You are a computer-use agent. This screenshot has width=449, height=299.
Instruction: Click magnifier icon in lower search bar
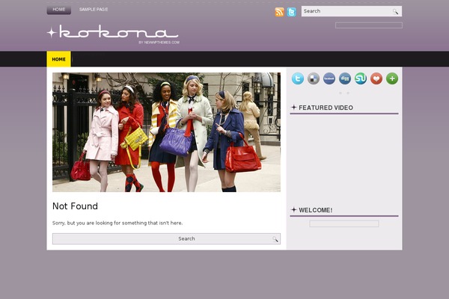pos(275,239)
